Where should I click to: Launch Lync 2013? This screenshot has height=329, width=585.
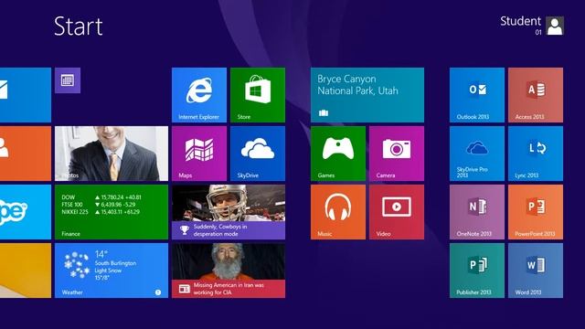(x=536, y=154)
